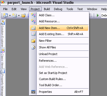Open project Properties entry
107x96 pixels.
point(59,92)
